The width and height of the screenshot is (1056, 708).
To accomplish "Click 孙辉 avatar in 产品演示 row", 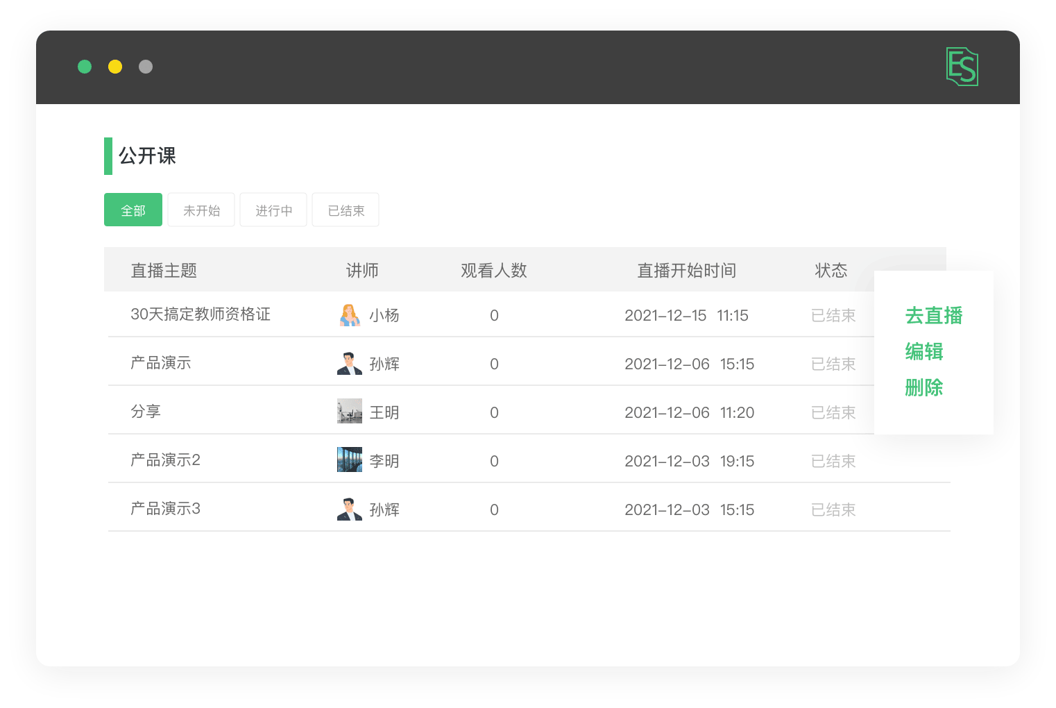I will [x=350, y=364].
